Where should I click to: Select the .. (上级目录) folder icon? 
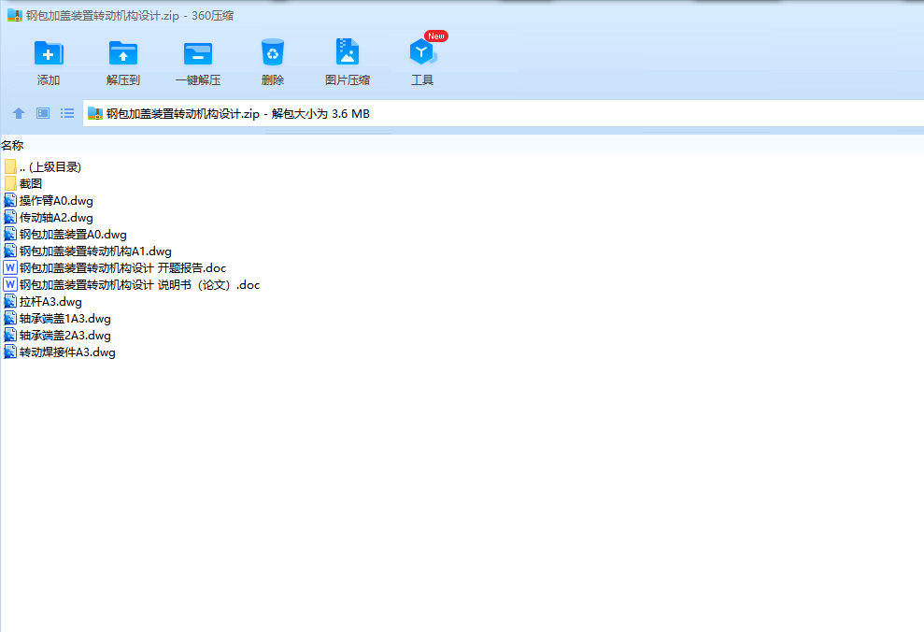coord(10,166)
